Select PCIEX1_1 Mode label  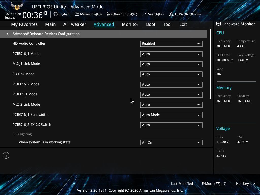[25, 94]
